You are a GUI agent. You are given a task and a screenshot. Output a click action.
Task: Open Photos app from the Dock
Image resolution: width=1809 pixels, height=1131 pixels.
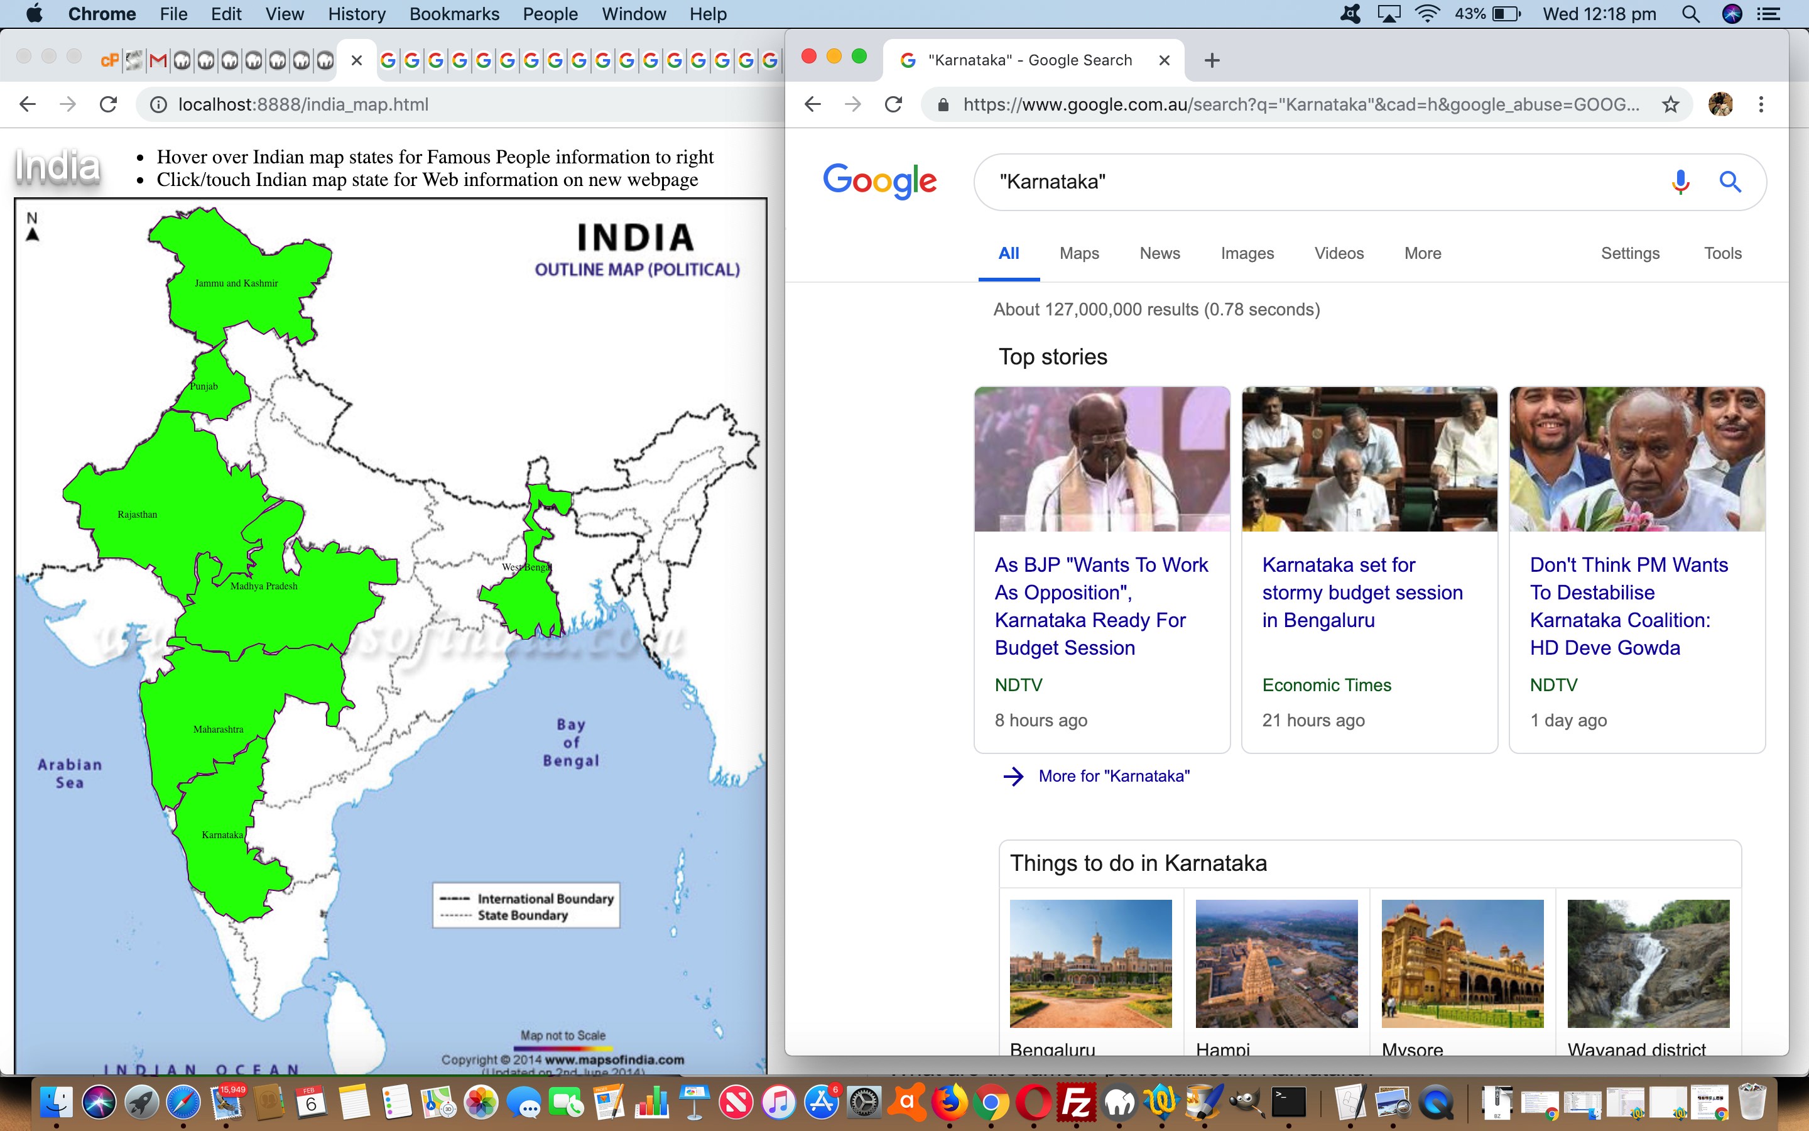(481, 1103)
